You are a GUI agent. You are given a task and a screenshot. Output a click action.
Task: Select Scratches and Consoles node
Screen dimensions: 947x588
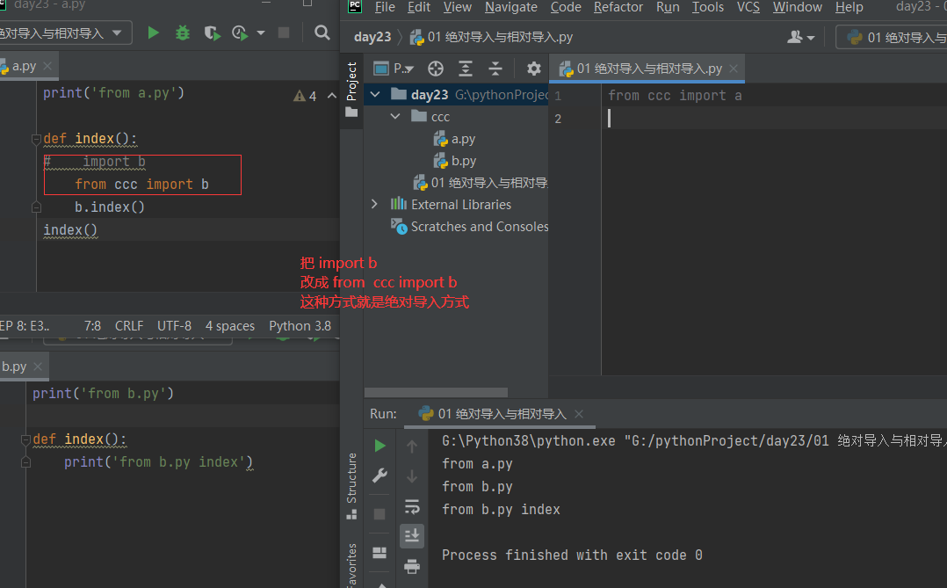point(469,227)
